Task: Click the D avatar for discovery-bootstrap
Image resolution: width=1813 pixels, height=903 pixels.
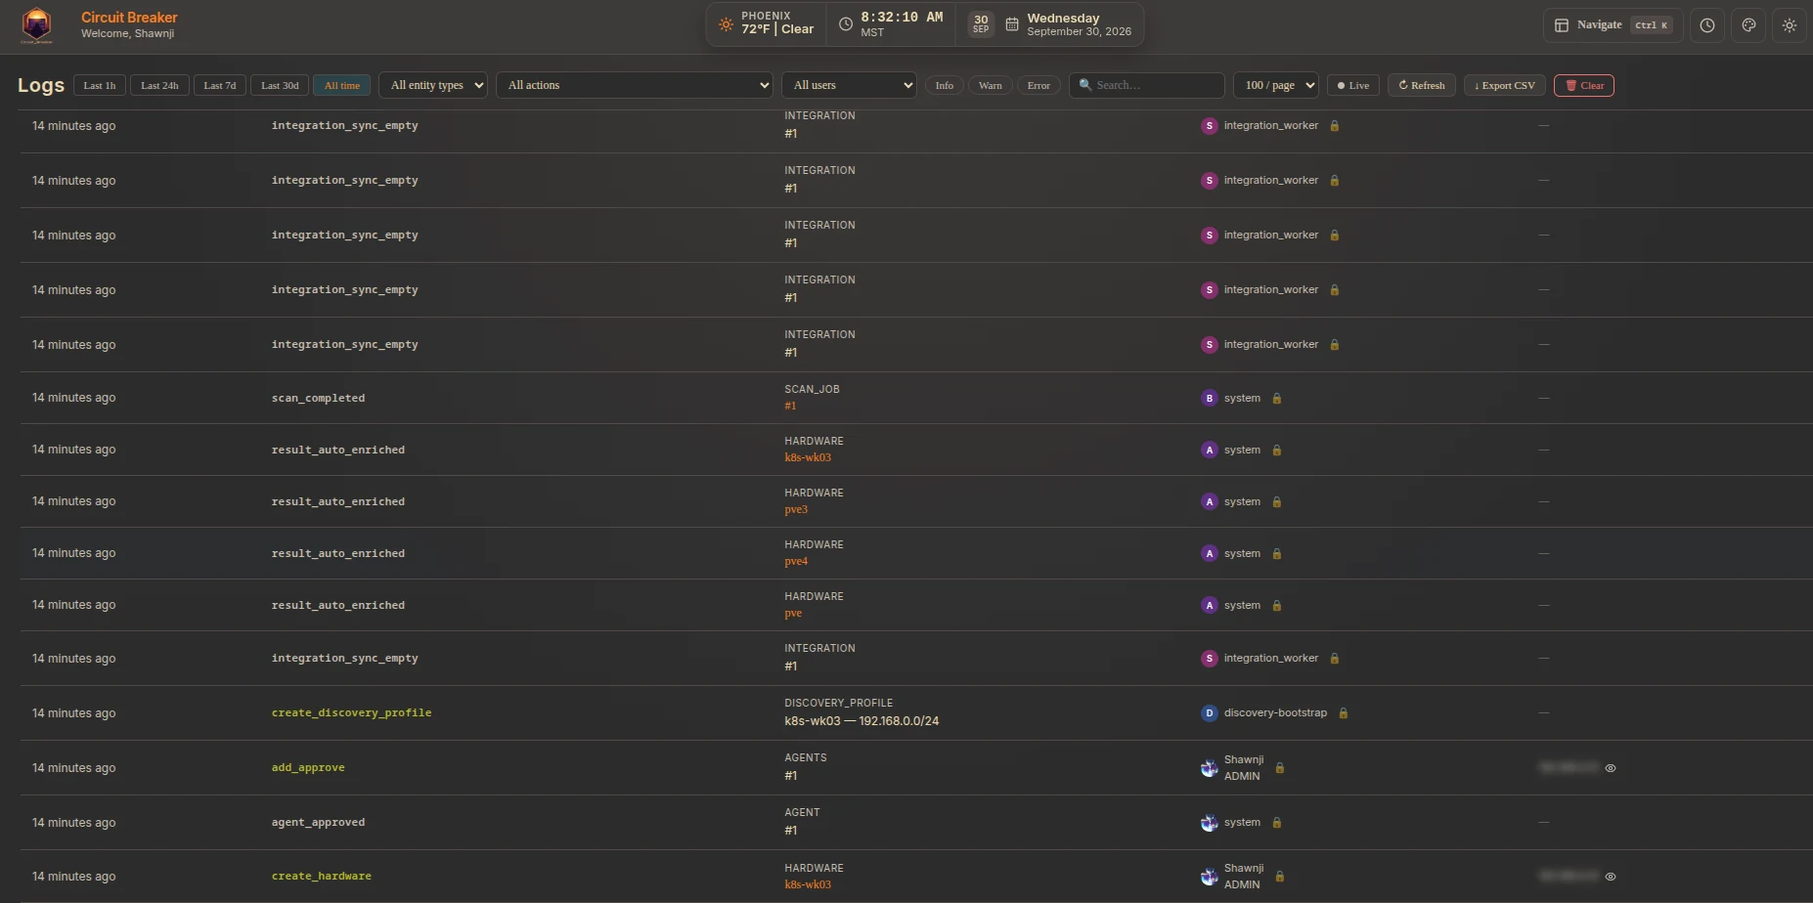Action: point(1210,712)
